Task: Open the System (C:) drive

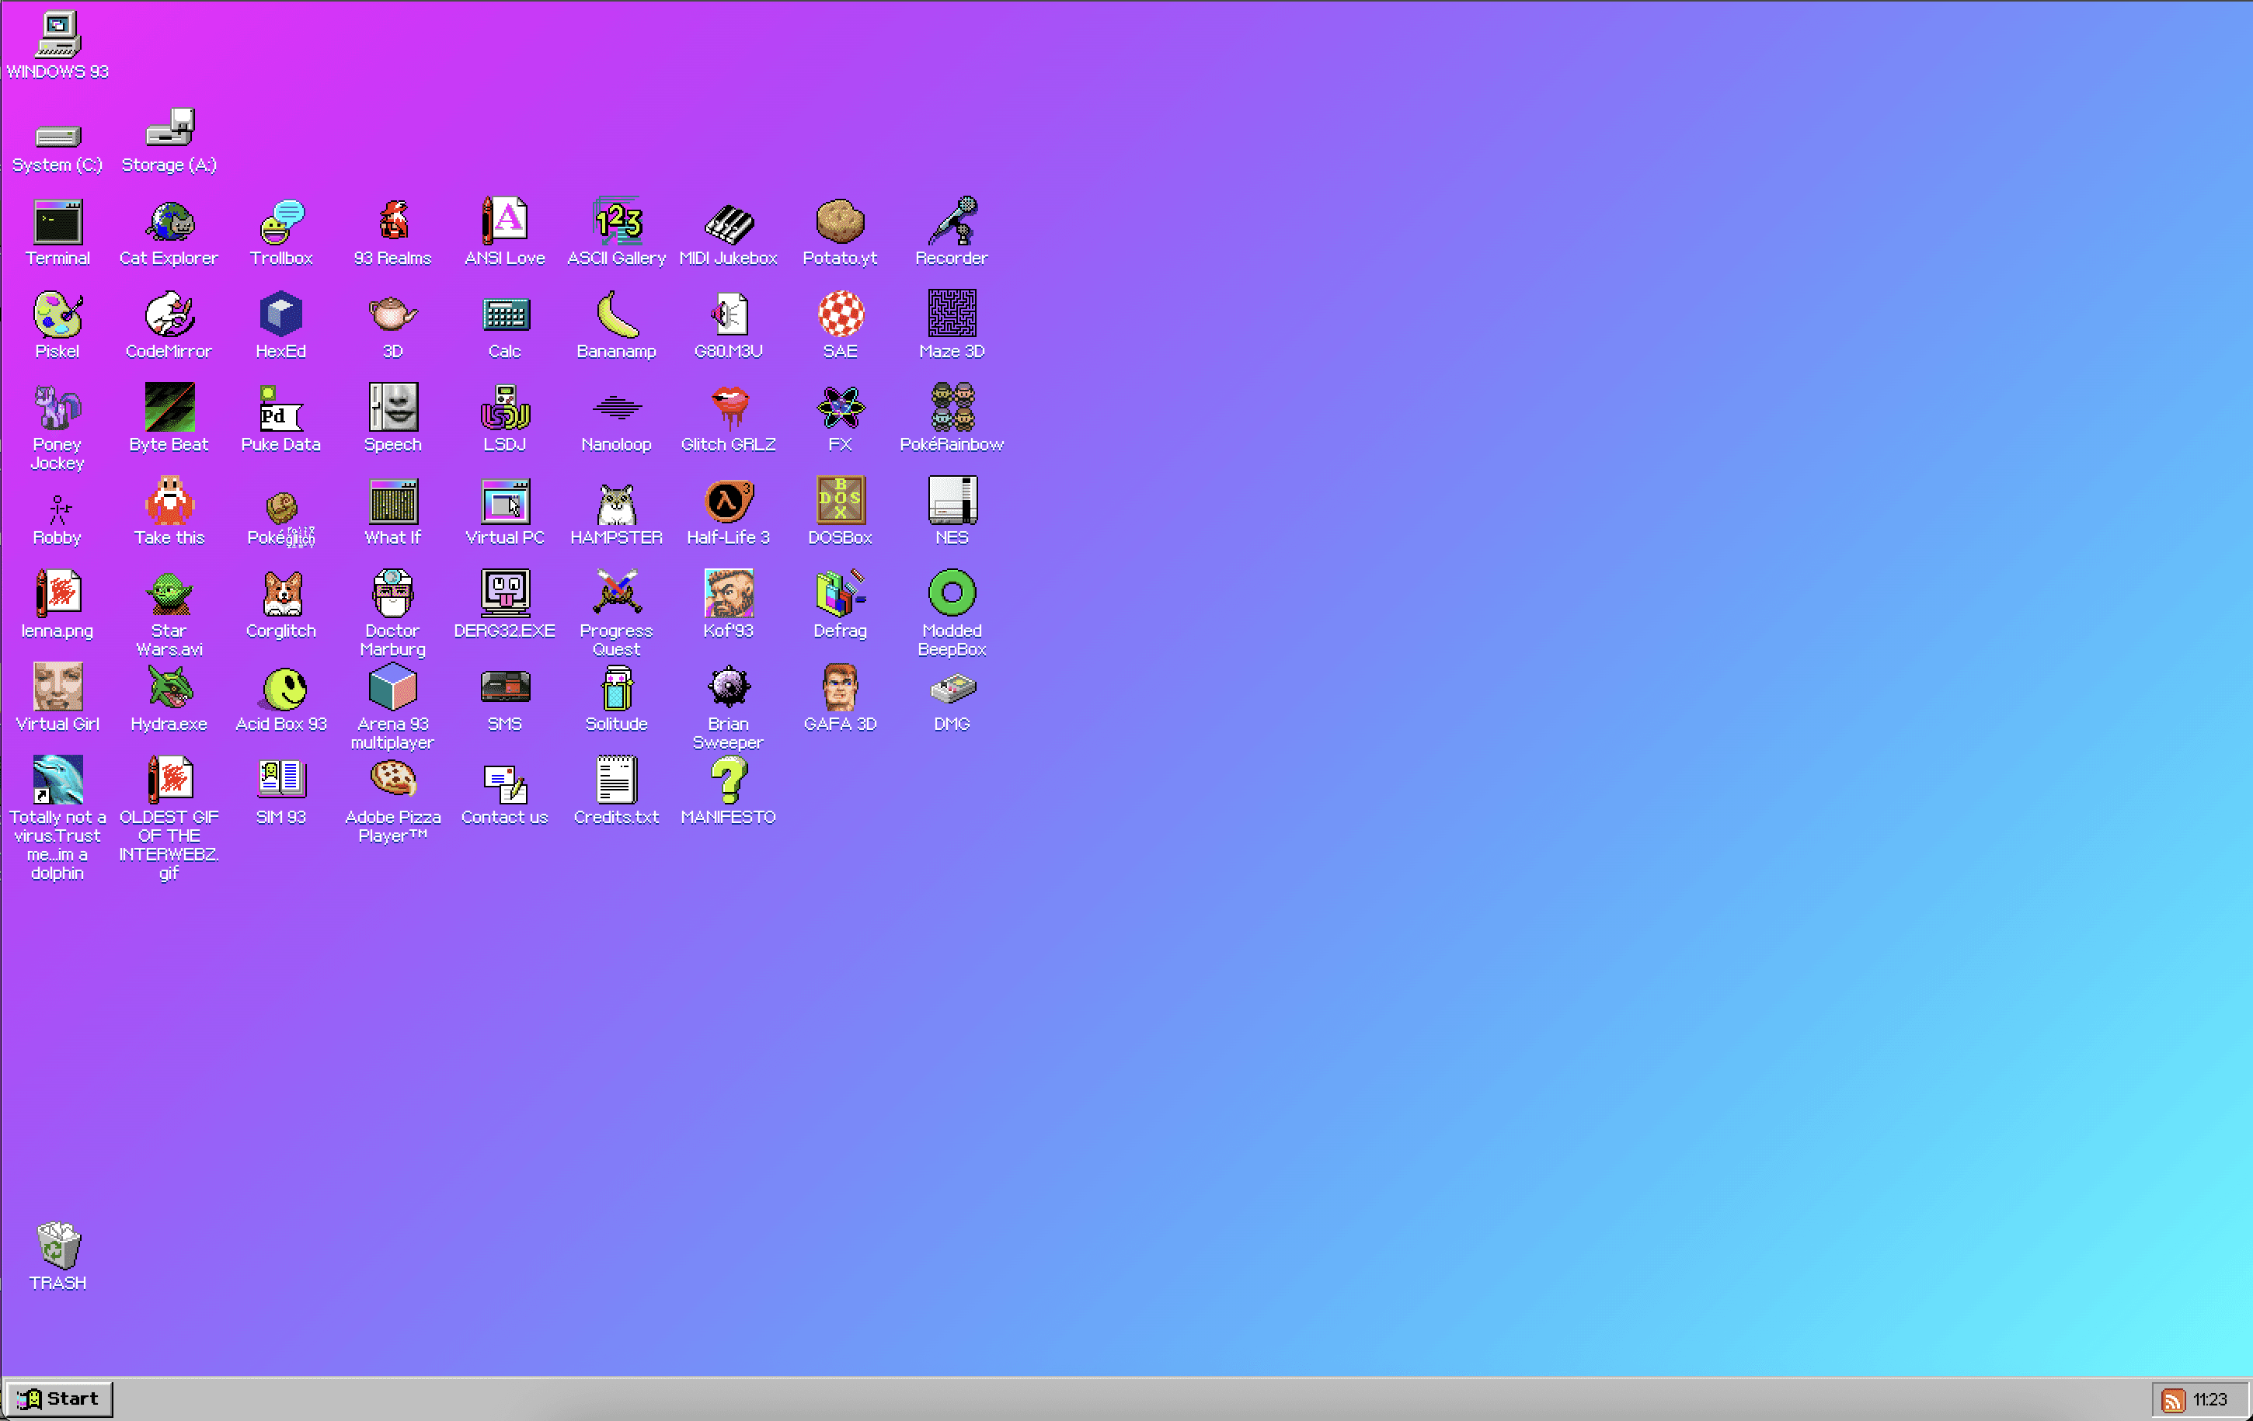Action: tap(57, 138)
